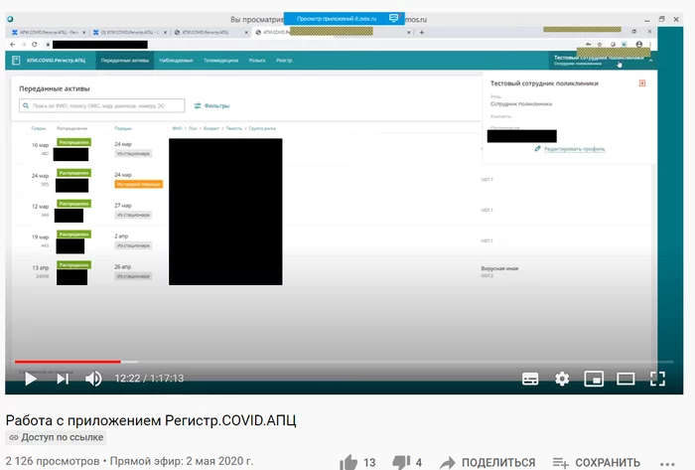
Task: Click the Доступ по ссылке badge
Action: (56, 437)
